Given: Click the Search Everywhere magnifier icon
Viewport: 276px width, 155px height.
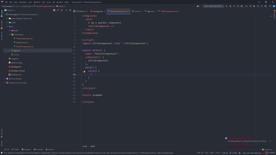Looking at the screenshot, I should [270, 6].
